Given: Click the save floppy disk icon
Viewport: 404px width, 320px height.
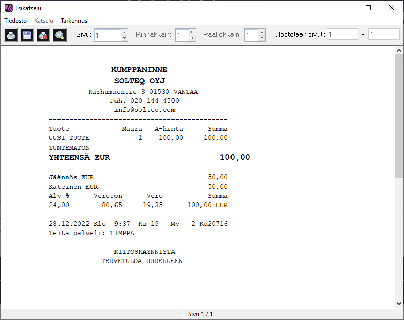Looking at the screenshot, I should pyautogui.click(x=27, y=35).
